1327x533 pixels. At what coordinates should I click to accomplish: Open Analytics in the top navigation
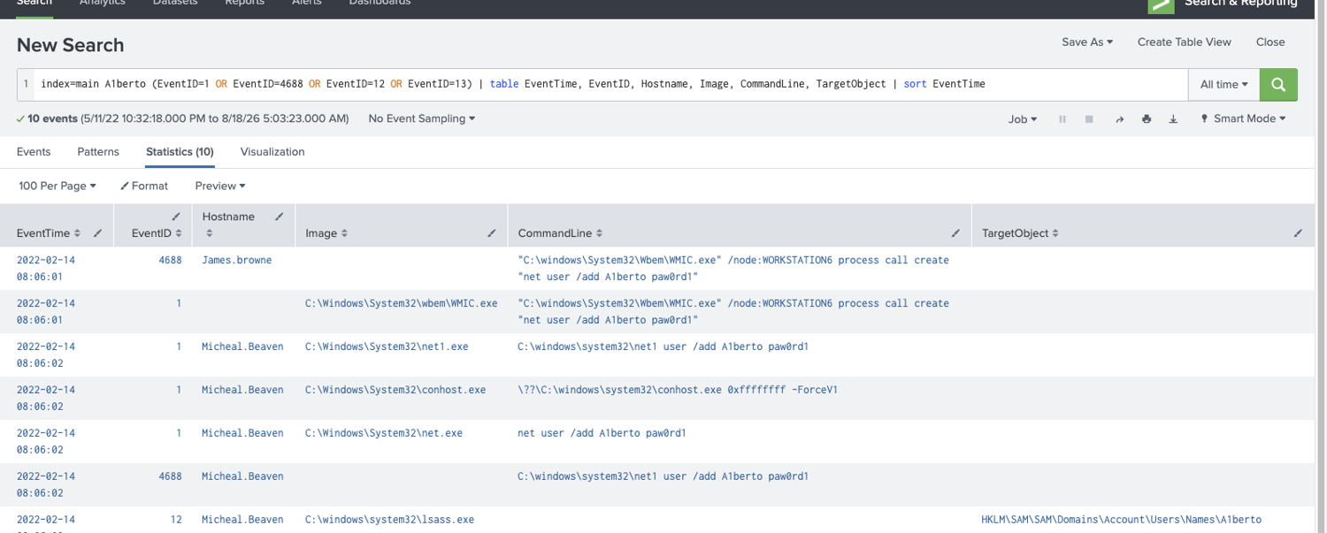(x=103, y=3)
